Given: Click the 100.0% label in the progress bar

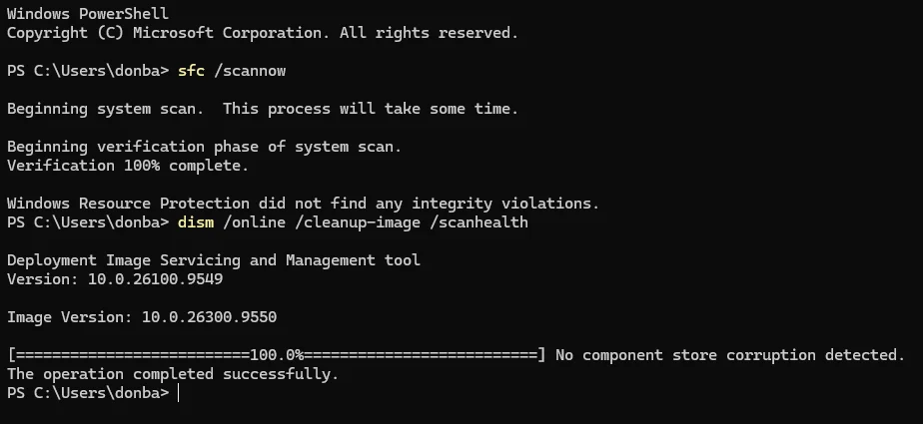Looking at the screenshot, I should tap(277, 355).
